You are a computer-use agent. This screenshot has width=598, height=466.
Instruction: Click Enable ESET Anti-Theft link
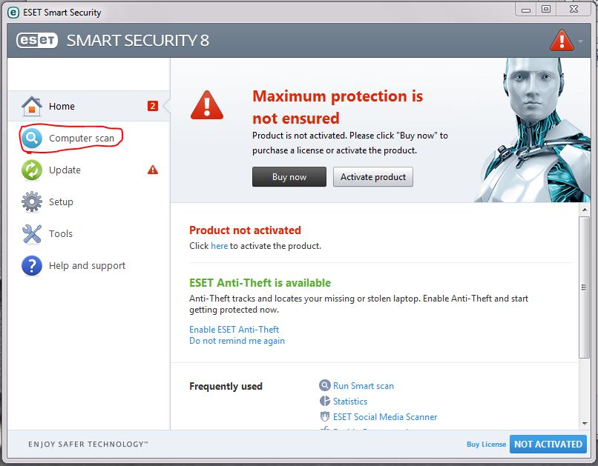click(234, 330)
